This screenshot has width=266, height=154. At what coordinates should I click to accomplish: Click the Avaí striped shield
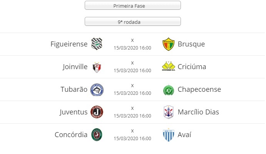169,135
